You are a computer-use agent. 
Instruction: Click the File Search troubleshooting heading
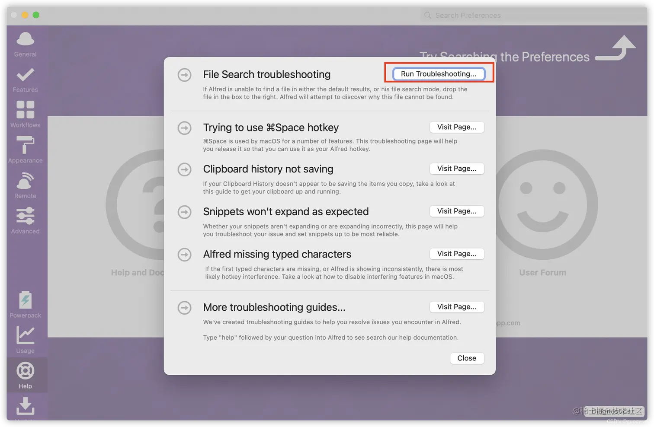coord(267,74)
